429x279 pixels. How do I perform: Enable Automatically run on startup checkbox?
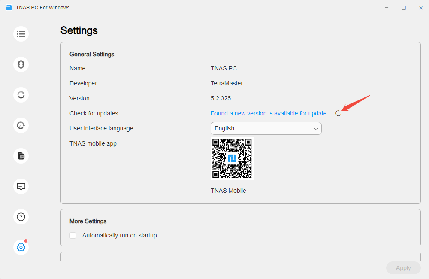click(73, 236)
